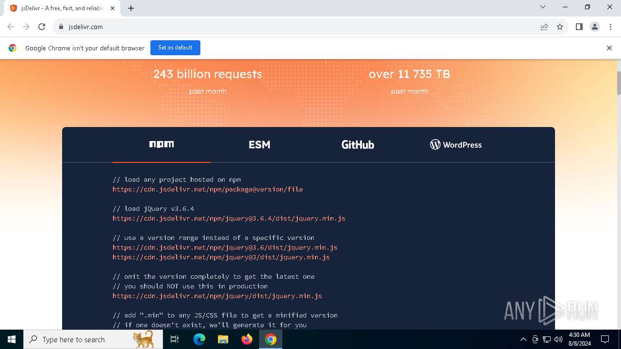Click the jquery@3.6 CDN URL

coord(225,248)
